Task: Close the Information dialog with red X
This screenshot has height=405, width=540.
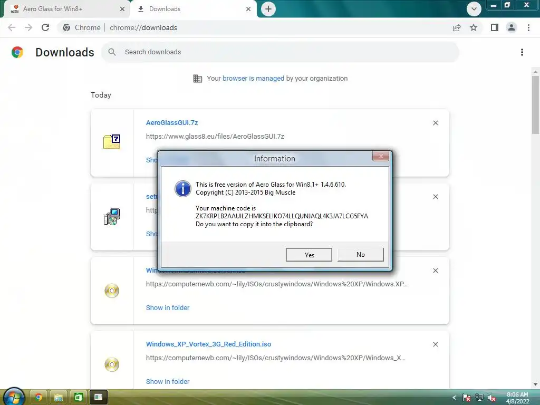Action: (381, 156)
